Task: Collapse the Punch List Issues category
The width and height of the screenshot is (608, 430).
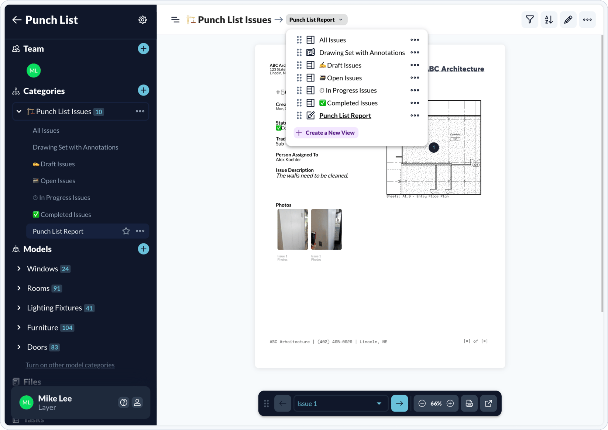Action: pos(19,111)
